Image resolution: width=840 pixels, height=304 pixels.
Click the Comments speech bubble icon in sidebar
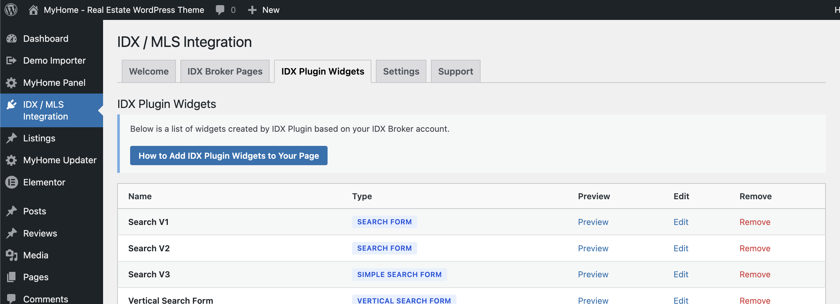pyautogui.click(x=11, y=299)
